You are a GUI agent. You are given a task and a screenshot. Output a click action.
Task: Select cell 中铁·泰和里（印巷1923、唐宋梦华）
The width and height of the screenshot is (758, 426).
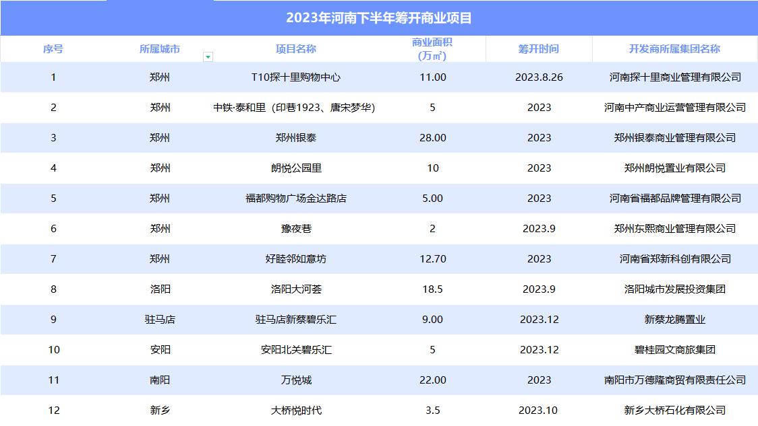[295, 108]
